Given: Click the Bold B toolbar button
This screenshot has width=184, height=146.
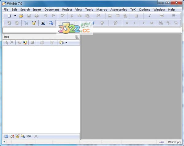Looking at the screenshot, I should tap(127, 23).
